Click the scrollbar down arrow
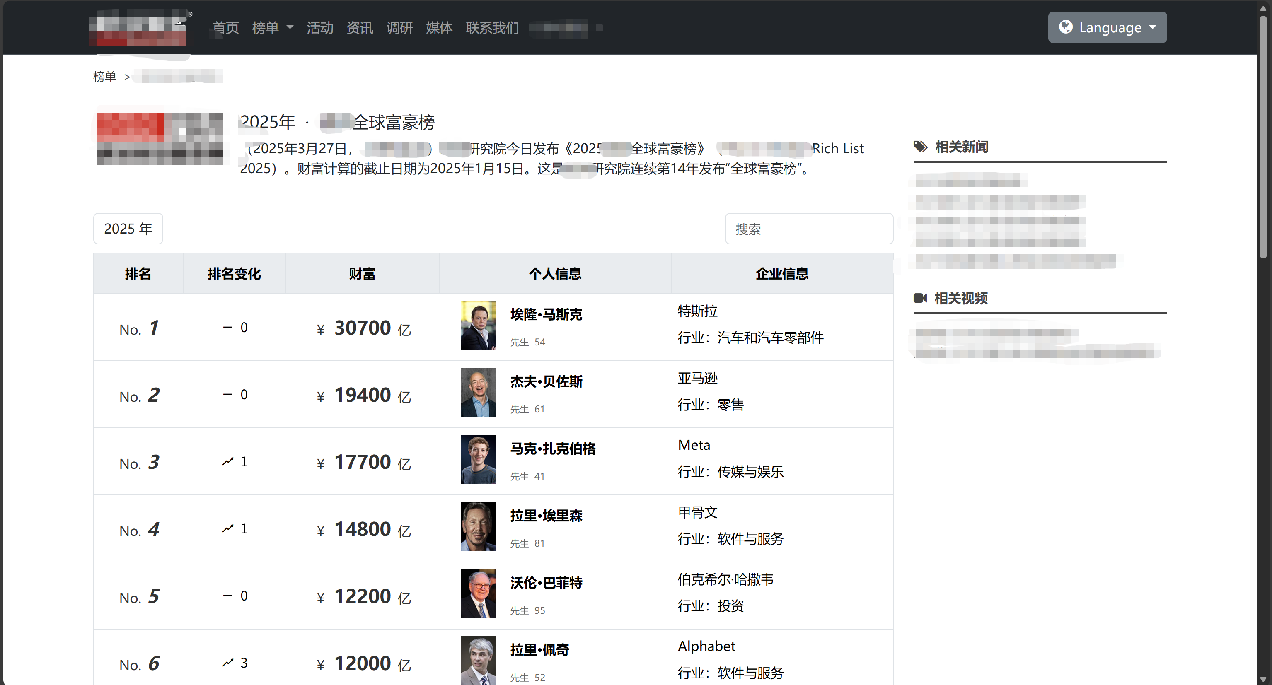 click(1262, 680)
